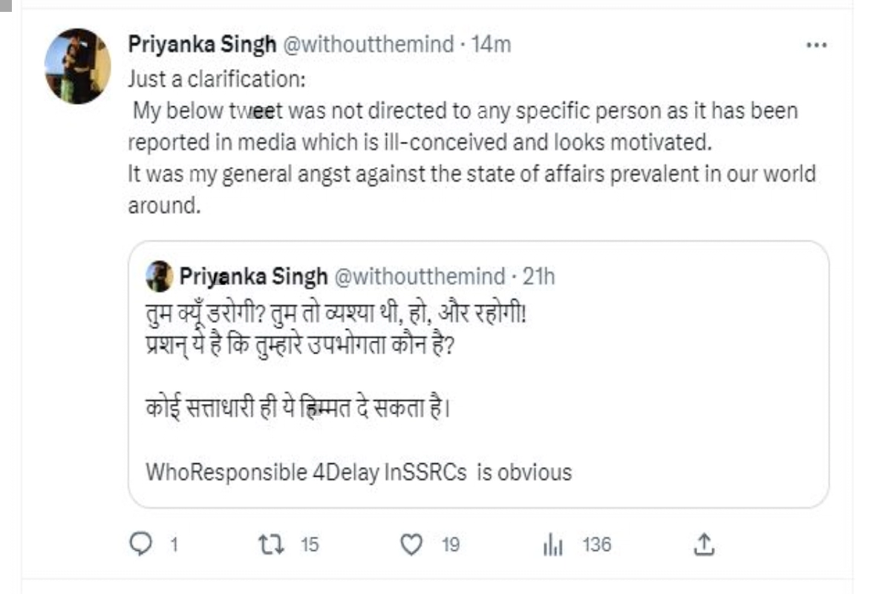891x594 pixels.
Task: Open the tweet's three-dot more options menu
Action: [816, 45]
